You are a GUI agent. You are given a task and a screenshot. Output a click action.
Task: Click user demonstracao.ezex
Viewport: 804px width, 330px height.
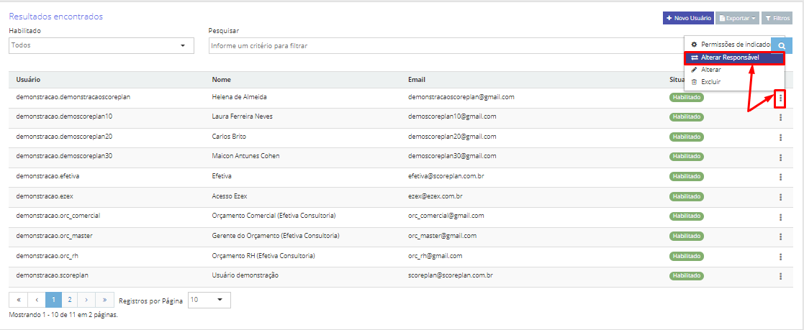pyautogui.click(x=44, y=196)
